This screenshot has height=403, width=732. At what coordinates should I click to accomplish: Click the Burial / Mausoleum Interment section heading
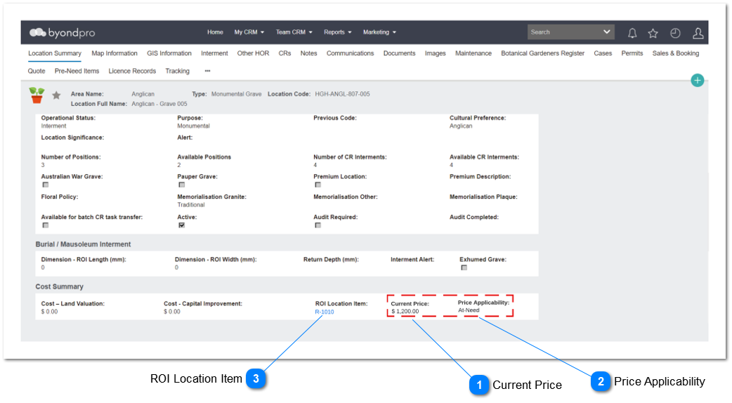tap(83, 244)
